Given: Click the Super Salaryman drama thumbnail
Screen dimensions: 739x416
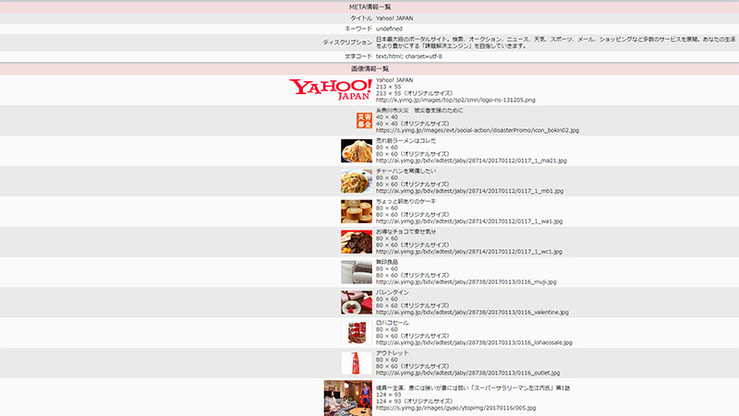Looking at the screenshot, I should click(348, 398).
